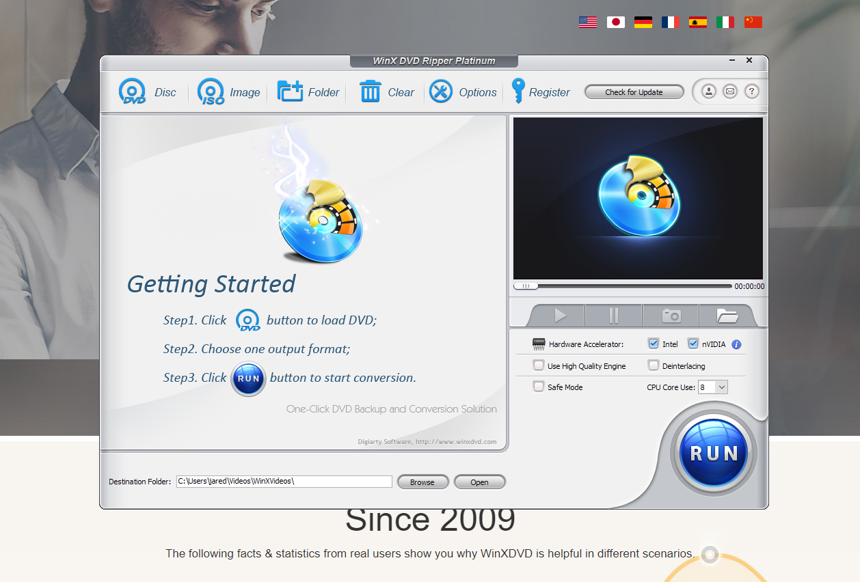Click the Register key icon

click(519, 91)
